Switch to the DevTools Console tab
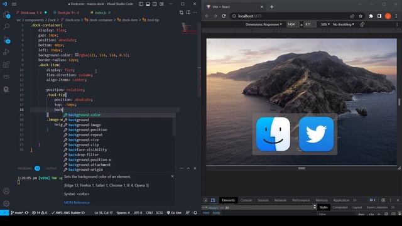This screenshot has height=226, width=402. [246, 200]
